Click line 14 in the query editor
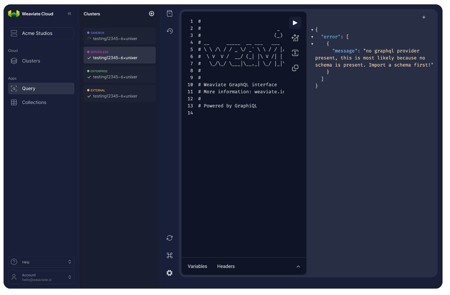This screenshot has width=450, height=295. 190,113
